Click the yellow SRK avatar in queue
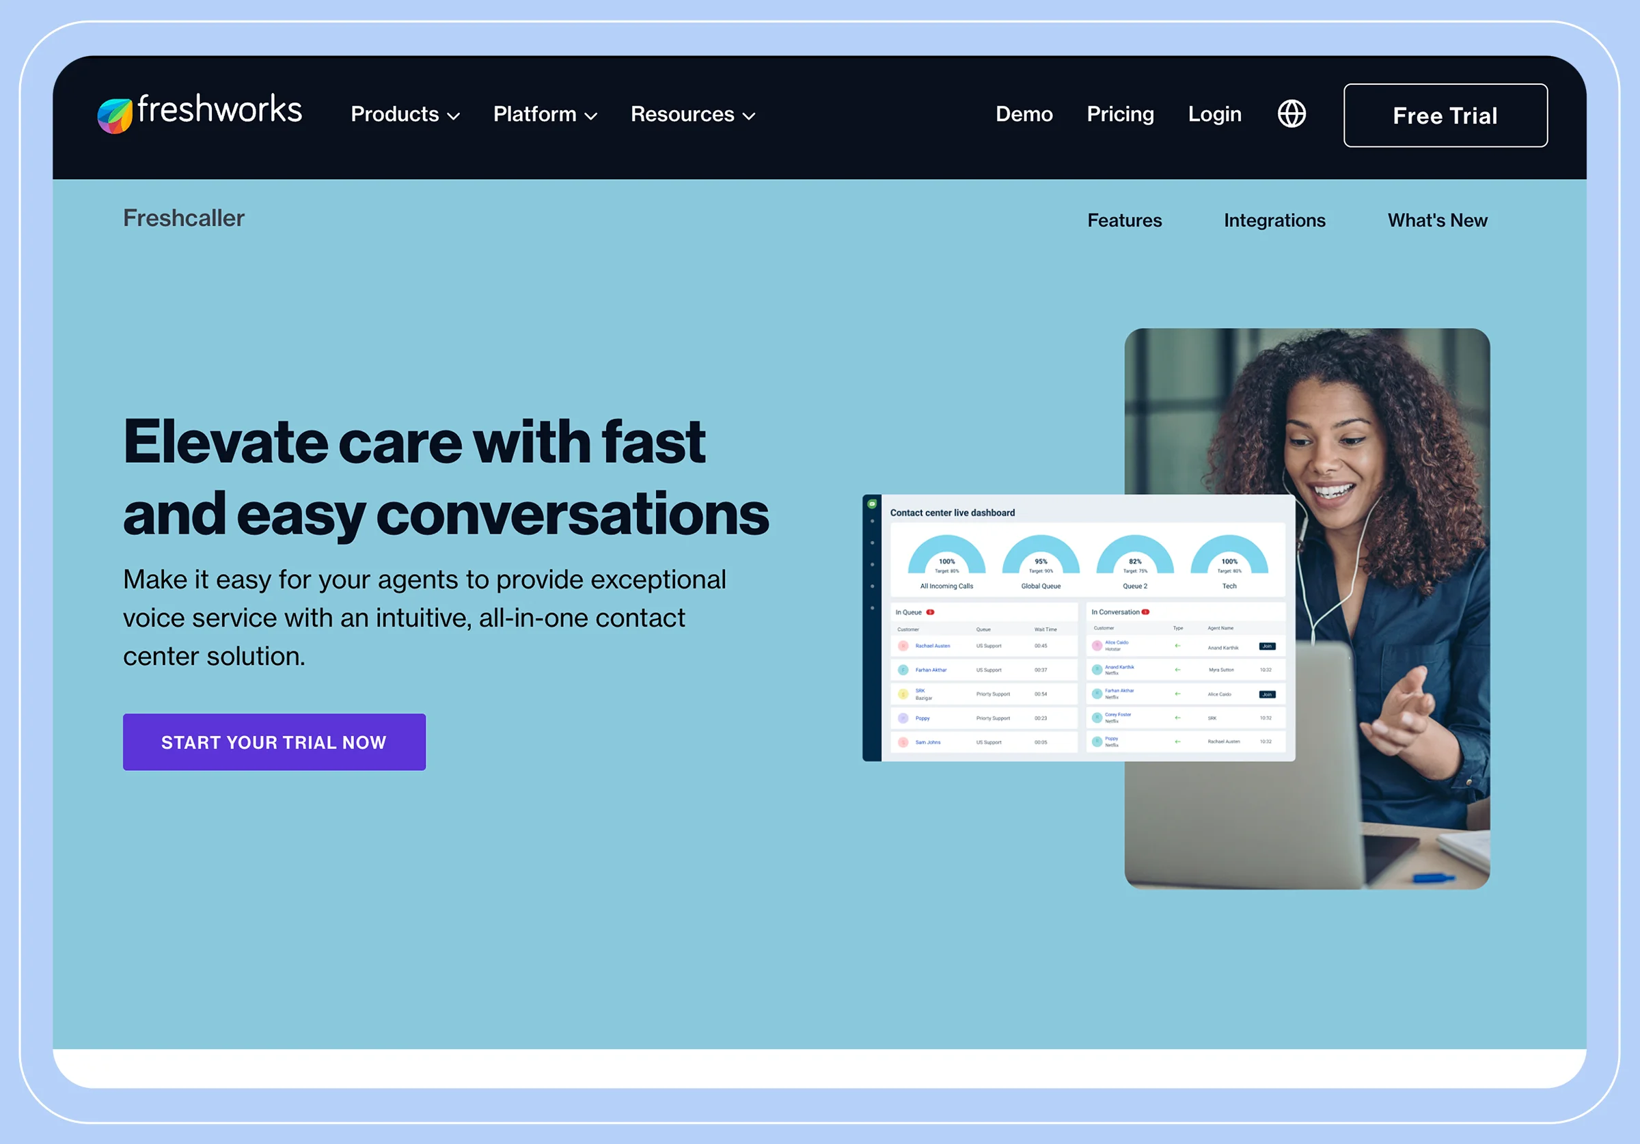1640x1144 pixels. (x=903, y=694)
